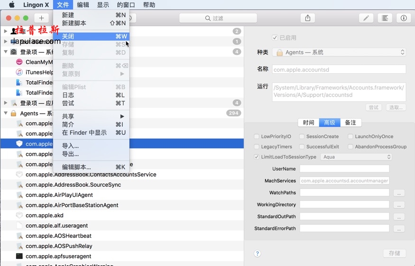Open the Aqua session type dropdown

pyautogui.click(x=356, y=157)
